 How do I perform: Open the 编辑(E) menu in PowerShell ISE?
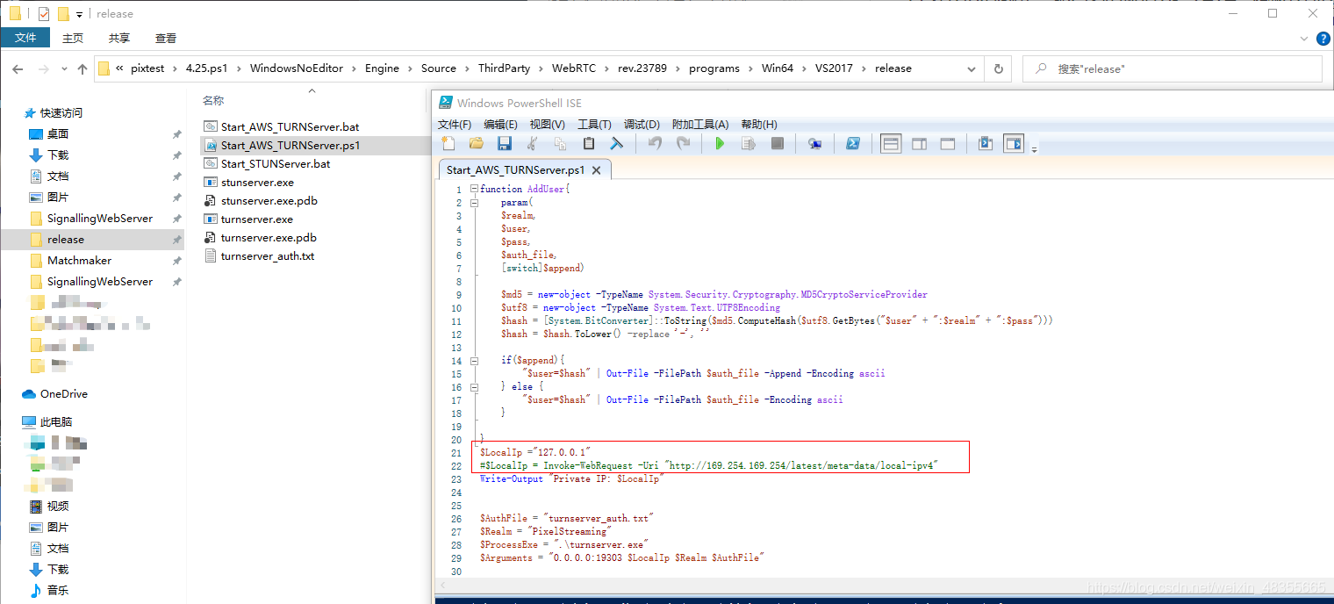coord(500,124)
